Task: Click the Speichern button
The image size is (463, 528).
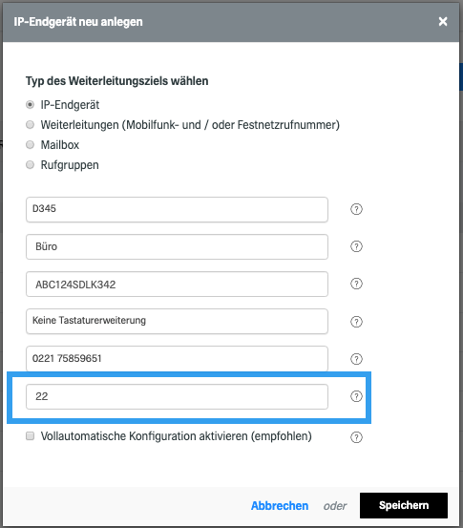Action: pos(404,505)
